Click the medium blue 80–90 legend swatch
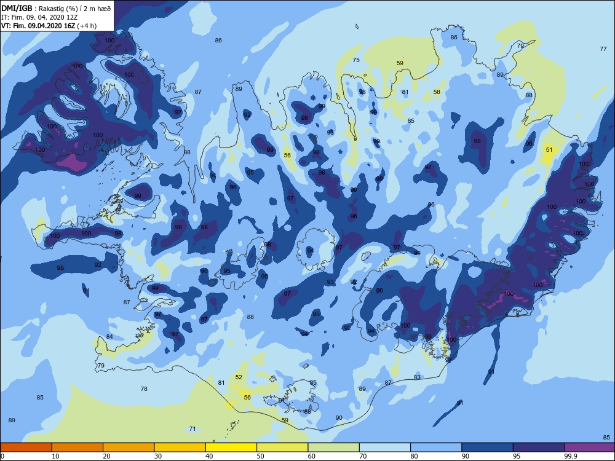 (436, 447)
